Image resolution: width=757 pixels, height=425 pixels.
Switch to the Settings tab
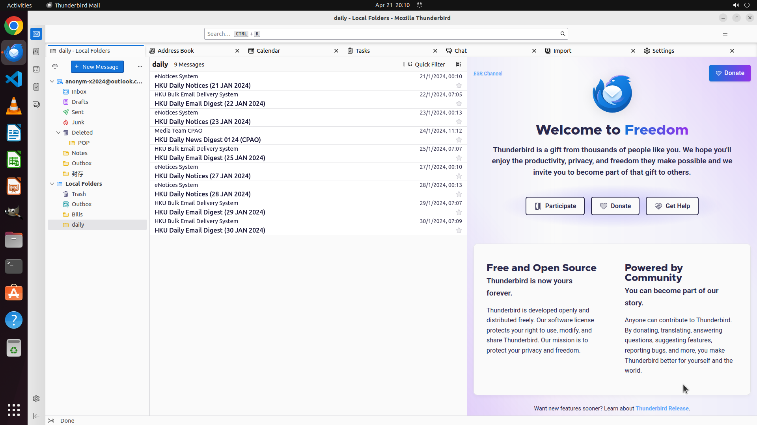[663, 51]
